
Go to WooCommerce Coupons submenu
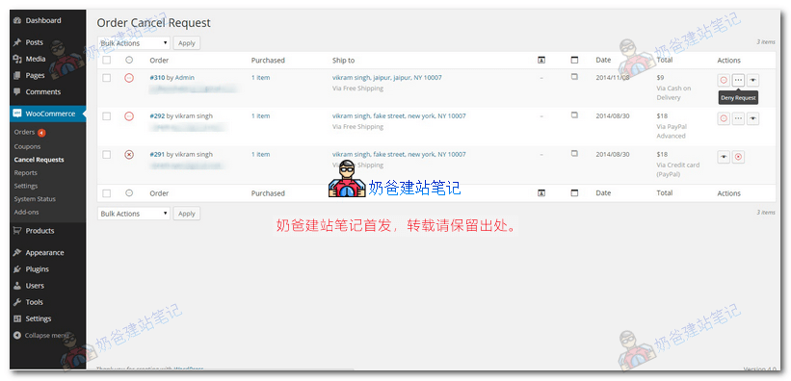[27, 146]
